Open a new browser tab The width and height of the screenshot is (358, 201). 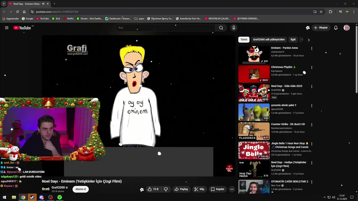click(54, 4)
